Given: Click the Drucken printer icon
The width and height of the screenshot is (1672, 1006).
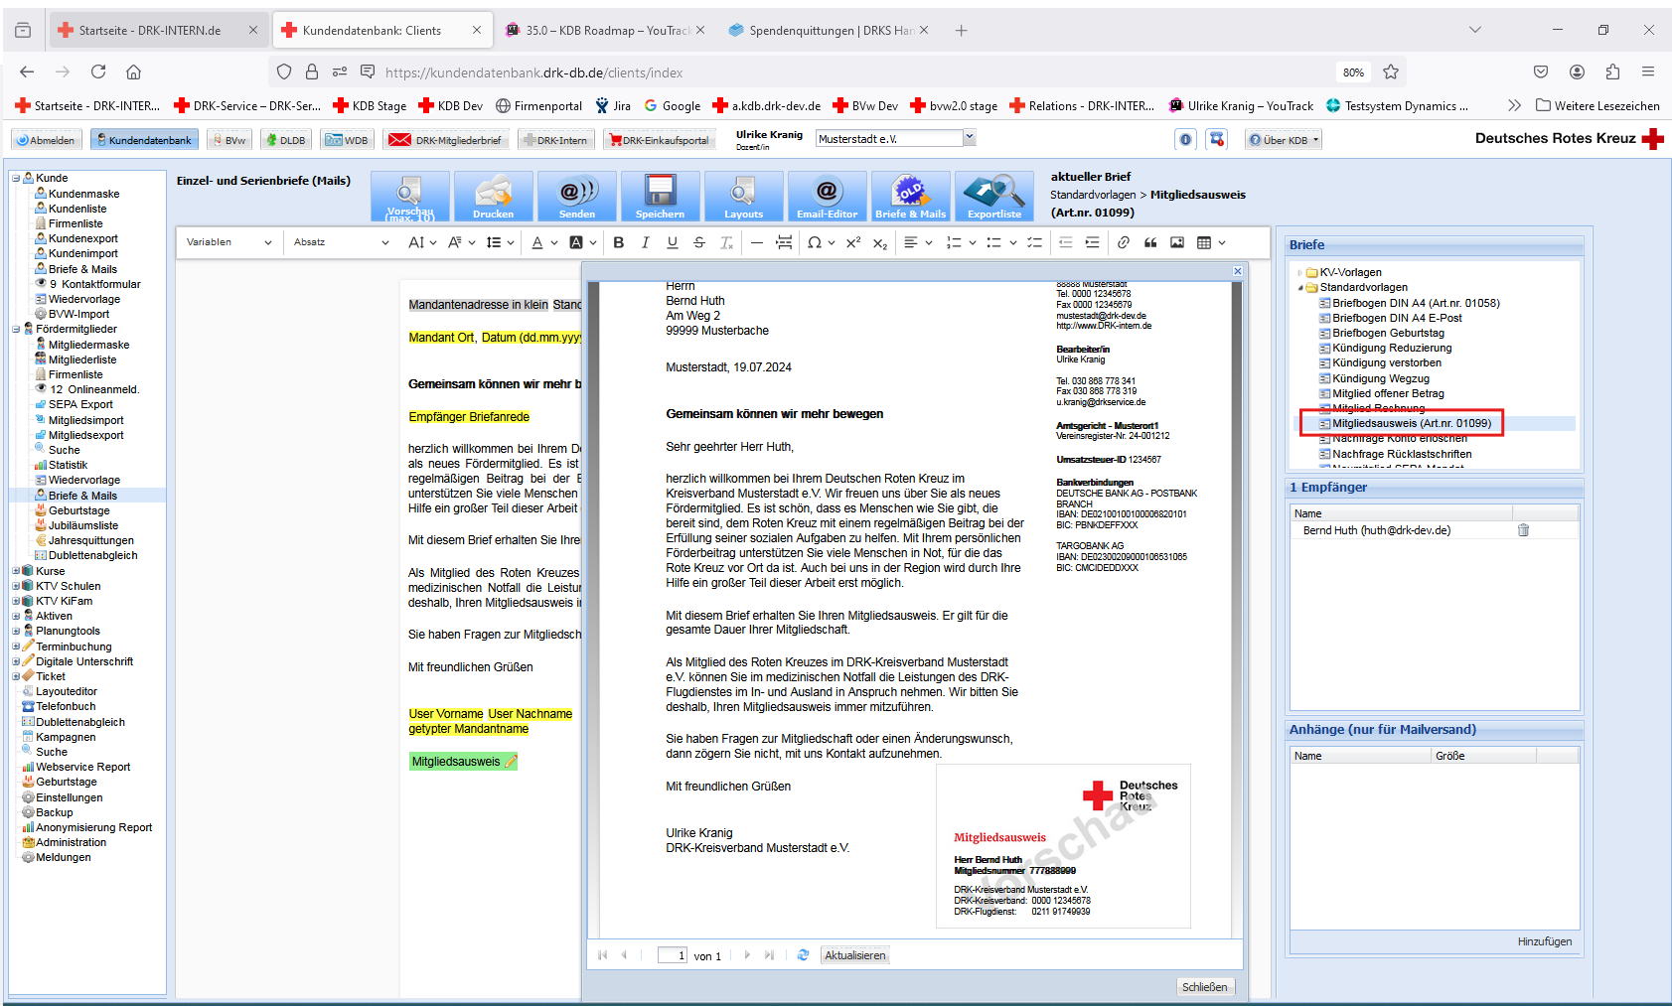Looking at the screenshot, I should [x=493, y=196].
